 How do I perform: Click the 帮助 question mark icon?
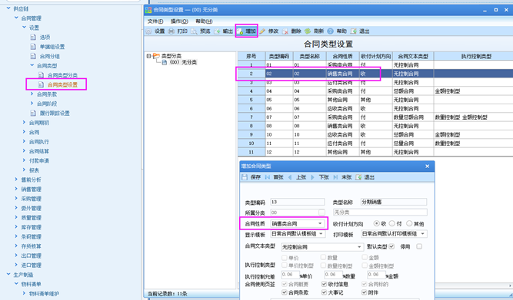[331, 31]
